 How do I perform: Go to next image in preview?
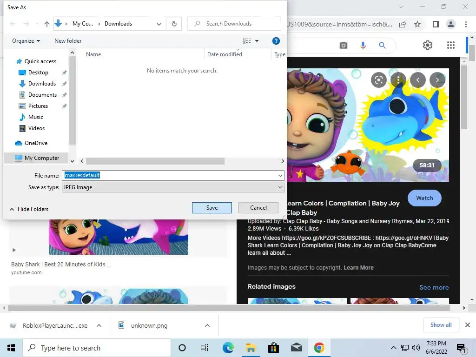click(437, 80)
